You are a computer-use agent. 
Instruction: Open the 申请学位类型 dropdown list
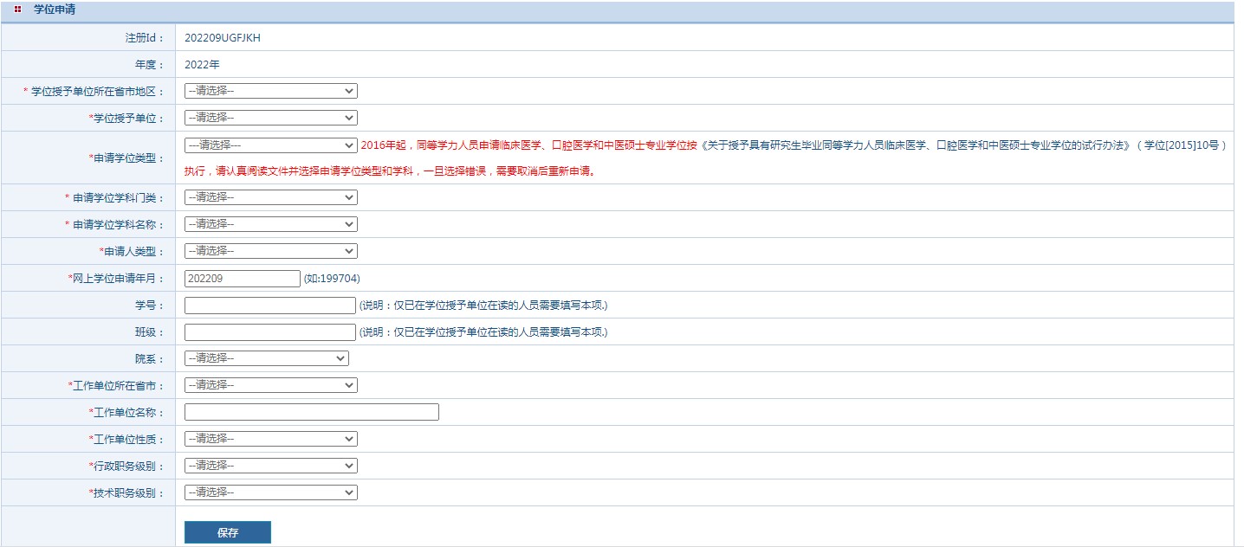(x=270, y=145)
